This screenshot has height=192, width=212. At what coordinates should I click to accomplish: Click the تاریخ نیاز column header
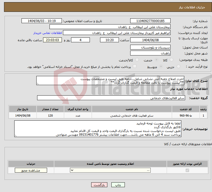[x=23, y=109]
